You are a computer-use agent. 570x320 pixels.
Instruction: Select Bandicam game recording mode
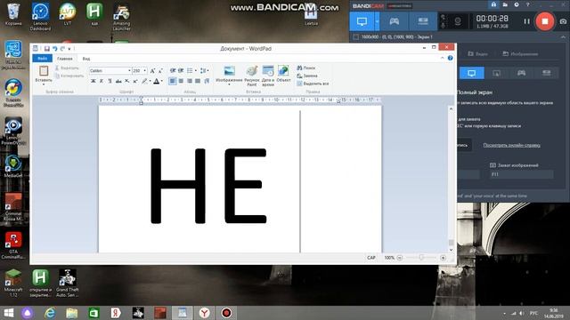point(394,21)
